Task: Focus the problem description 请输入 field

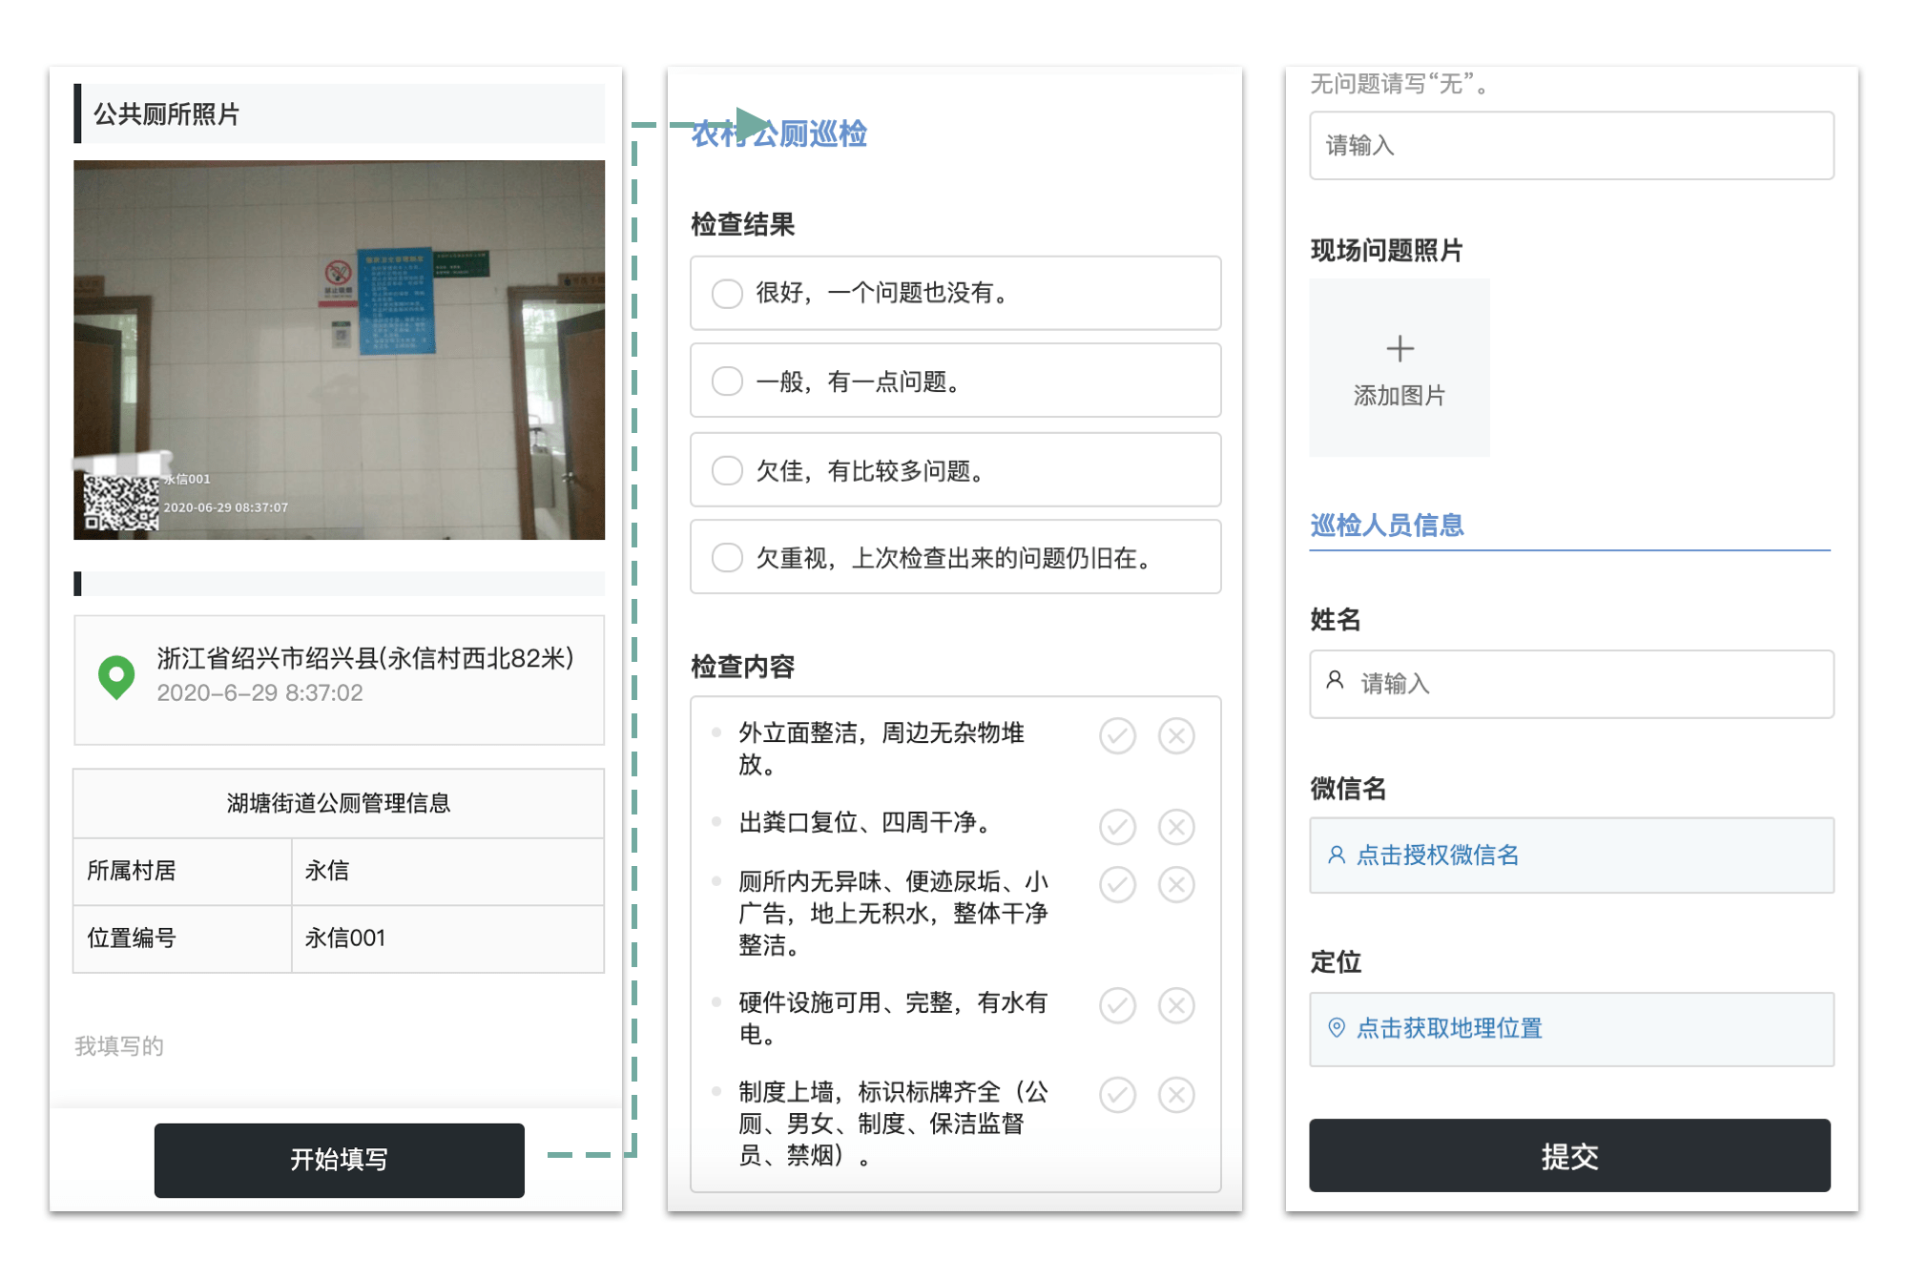Action: [1570, 146]
